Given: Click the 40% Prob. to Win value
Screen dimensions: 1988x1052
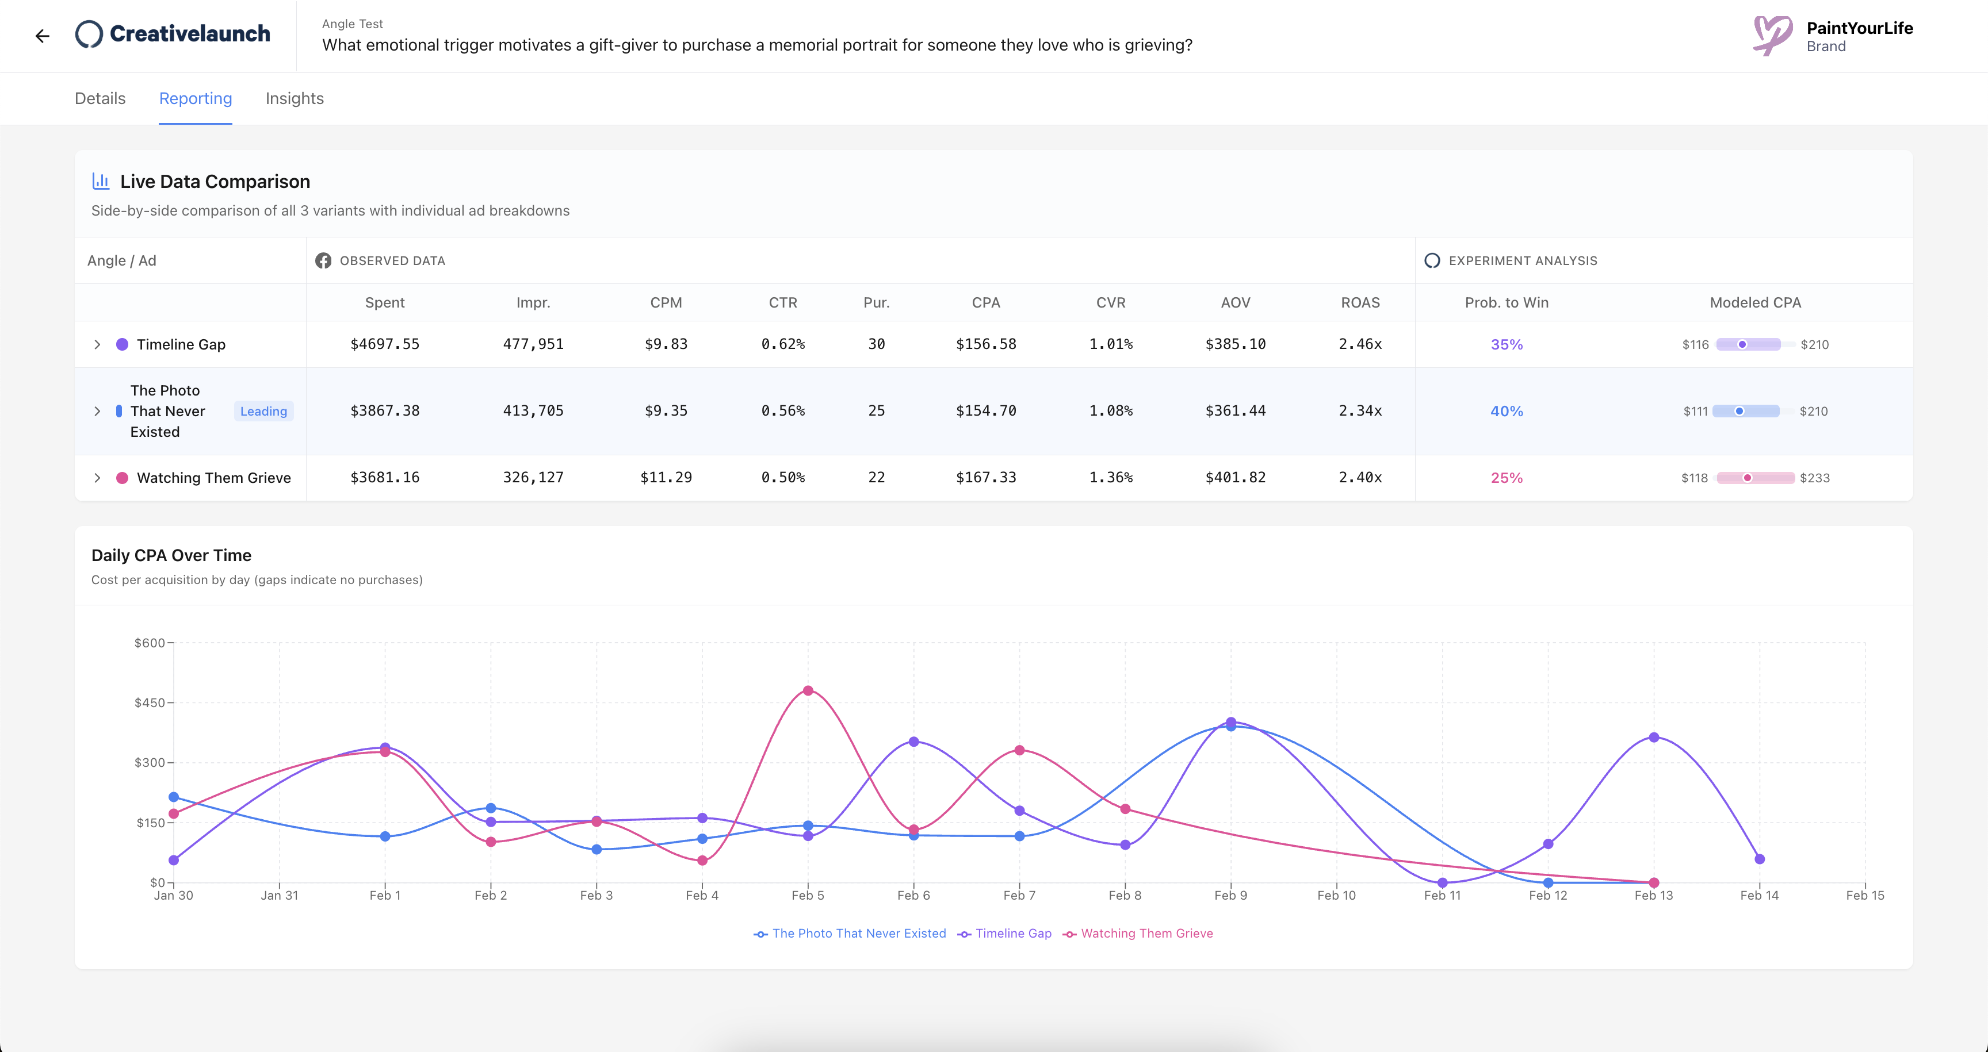Looking at the screenshot, I should click(x=1507, y=411).
